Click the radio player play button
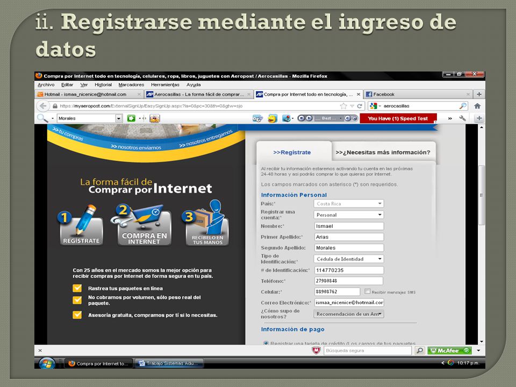516x387 pixels. click(x=309, y=118)
